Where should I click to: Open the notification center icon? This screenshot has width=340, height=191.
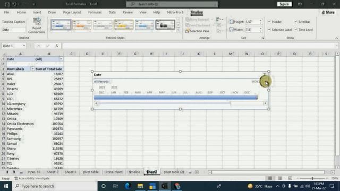click(331, 186)
